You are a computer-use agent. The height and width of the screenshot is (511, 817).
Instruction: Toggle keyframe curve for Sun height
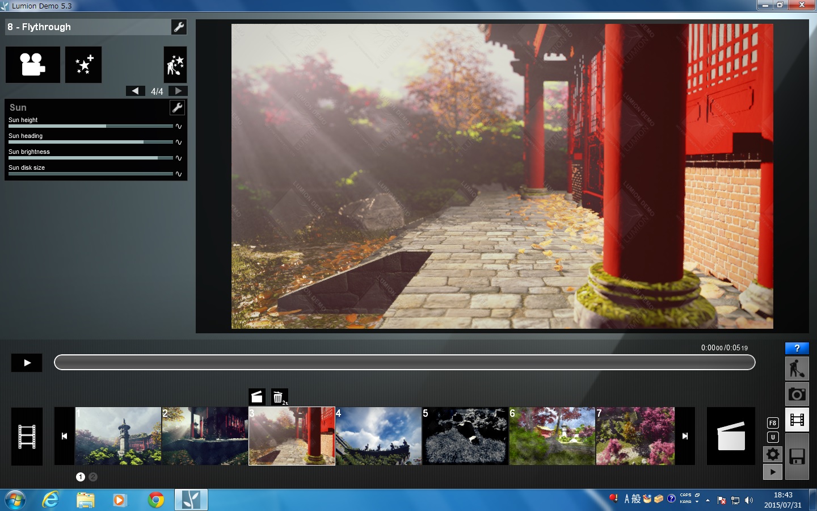coord(179,126)
